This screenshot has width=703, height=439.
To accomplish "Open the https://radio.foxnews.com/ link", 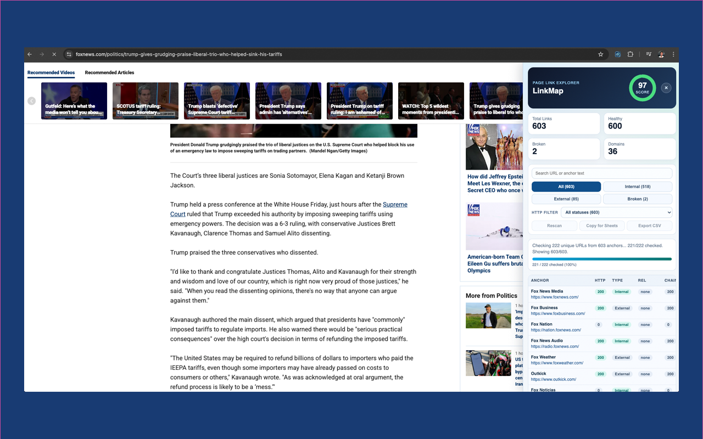I will point(555,347).
